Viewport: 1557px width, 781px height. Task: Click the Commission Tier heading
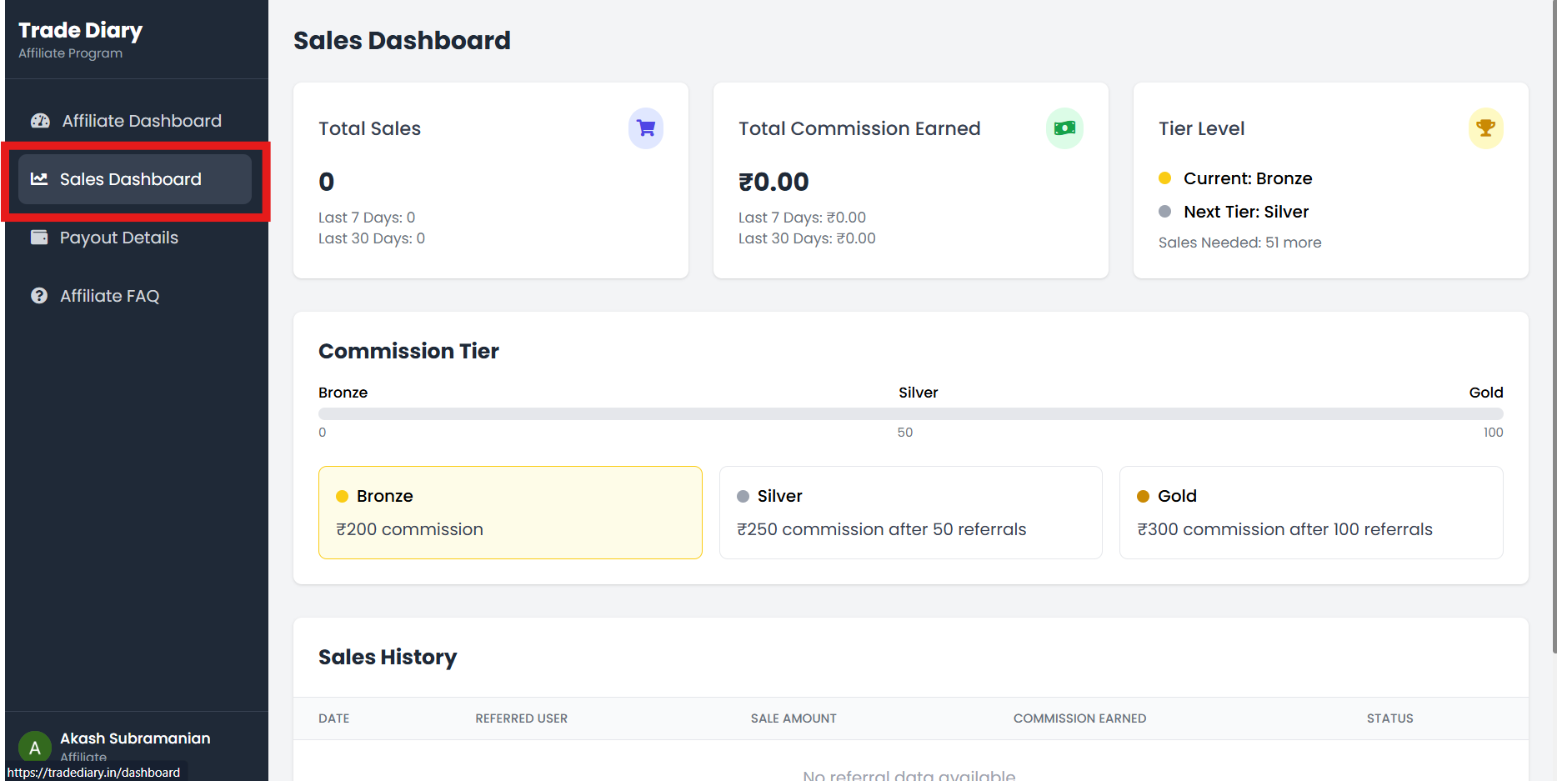click(x=408, y=351)
